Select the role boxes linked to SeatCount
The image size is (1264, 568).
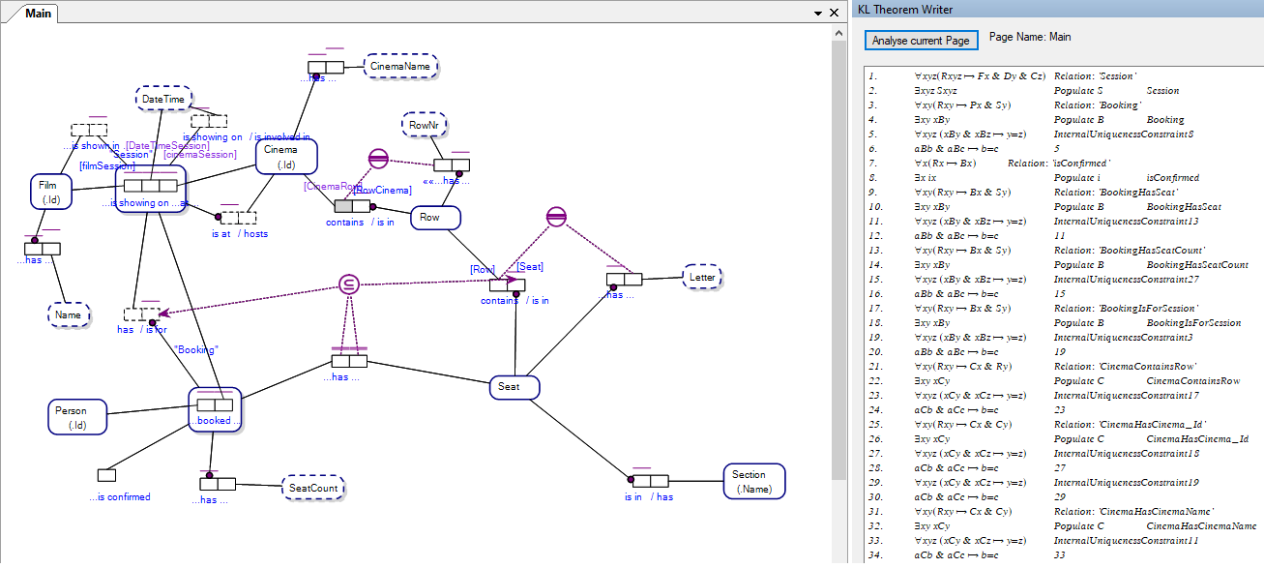pyautogui.click(x=218, y=484)
